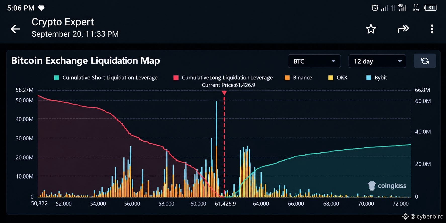Click the chart refresh icon button
This screenshot has width=446, height=223.
(425, 61)
